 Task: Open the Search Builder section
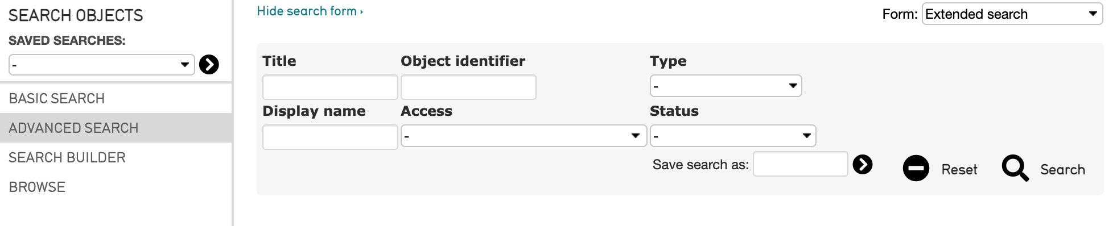pyautogui.click(x=67, y=157)
